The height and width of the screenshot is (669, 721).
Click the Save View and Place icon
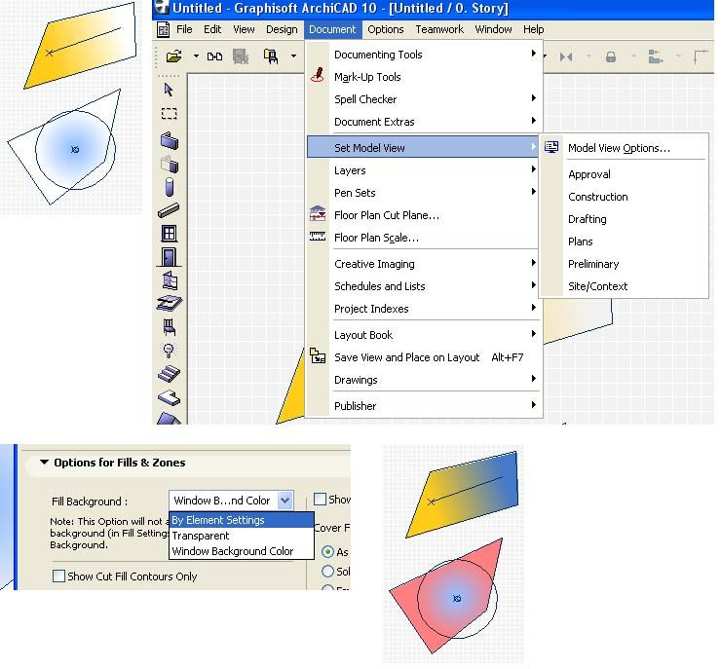click(x=318, y=355)
